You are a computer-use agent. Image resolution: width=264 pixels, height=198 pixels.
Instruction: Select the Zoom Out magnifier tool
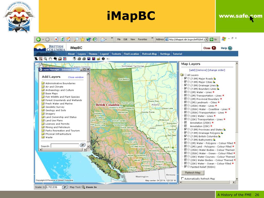pyautogui.click(x=45, y=59)
